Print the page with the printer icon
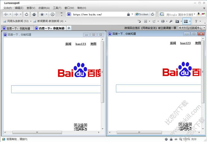 tap(163, 21)
